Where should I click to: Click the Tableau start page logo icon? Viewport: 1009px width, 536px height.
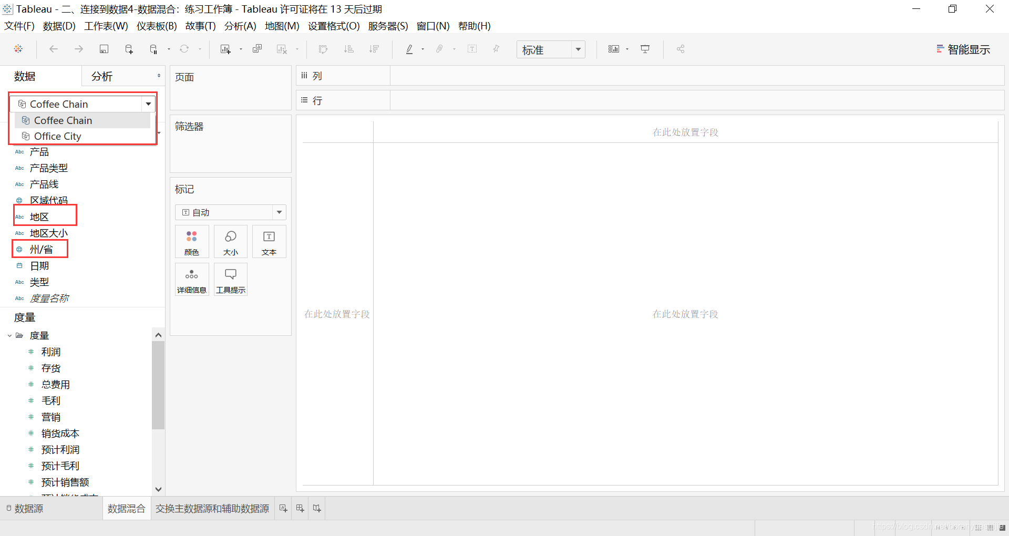[x=18, y=49]
